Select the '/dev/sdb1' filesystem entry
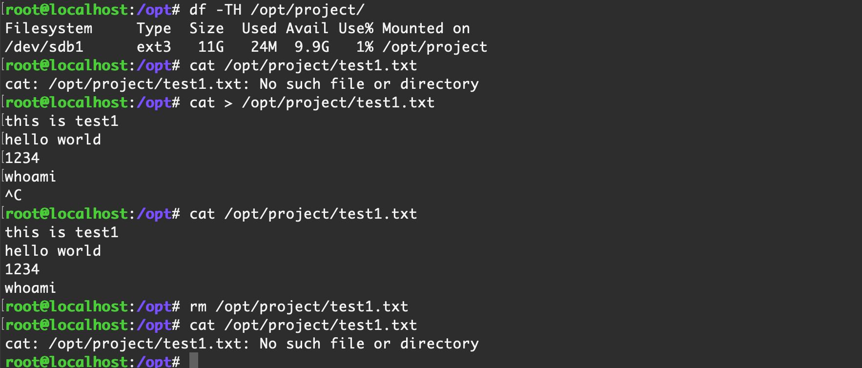This screenshot has height=368, width=862. pos(44,47)
